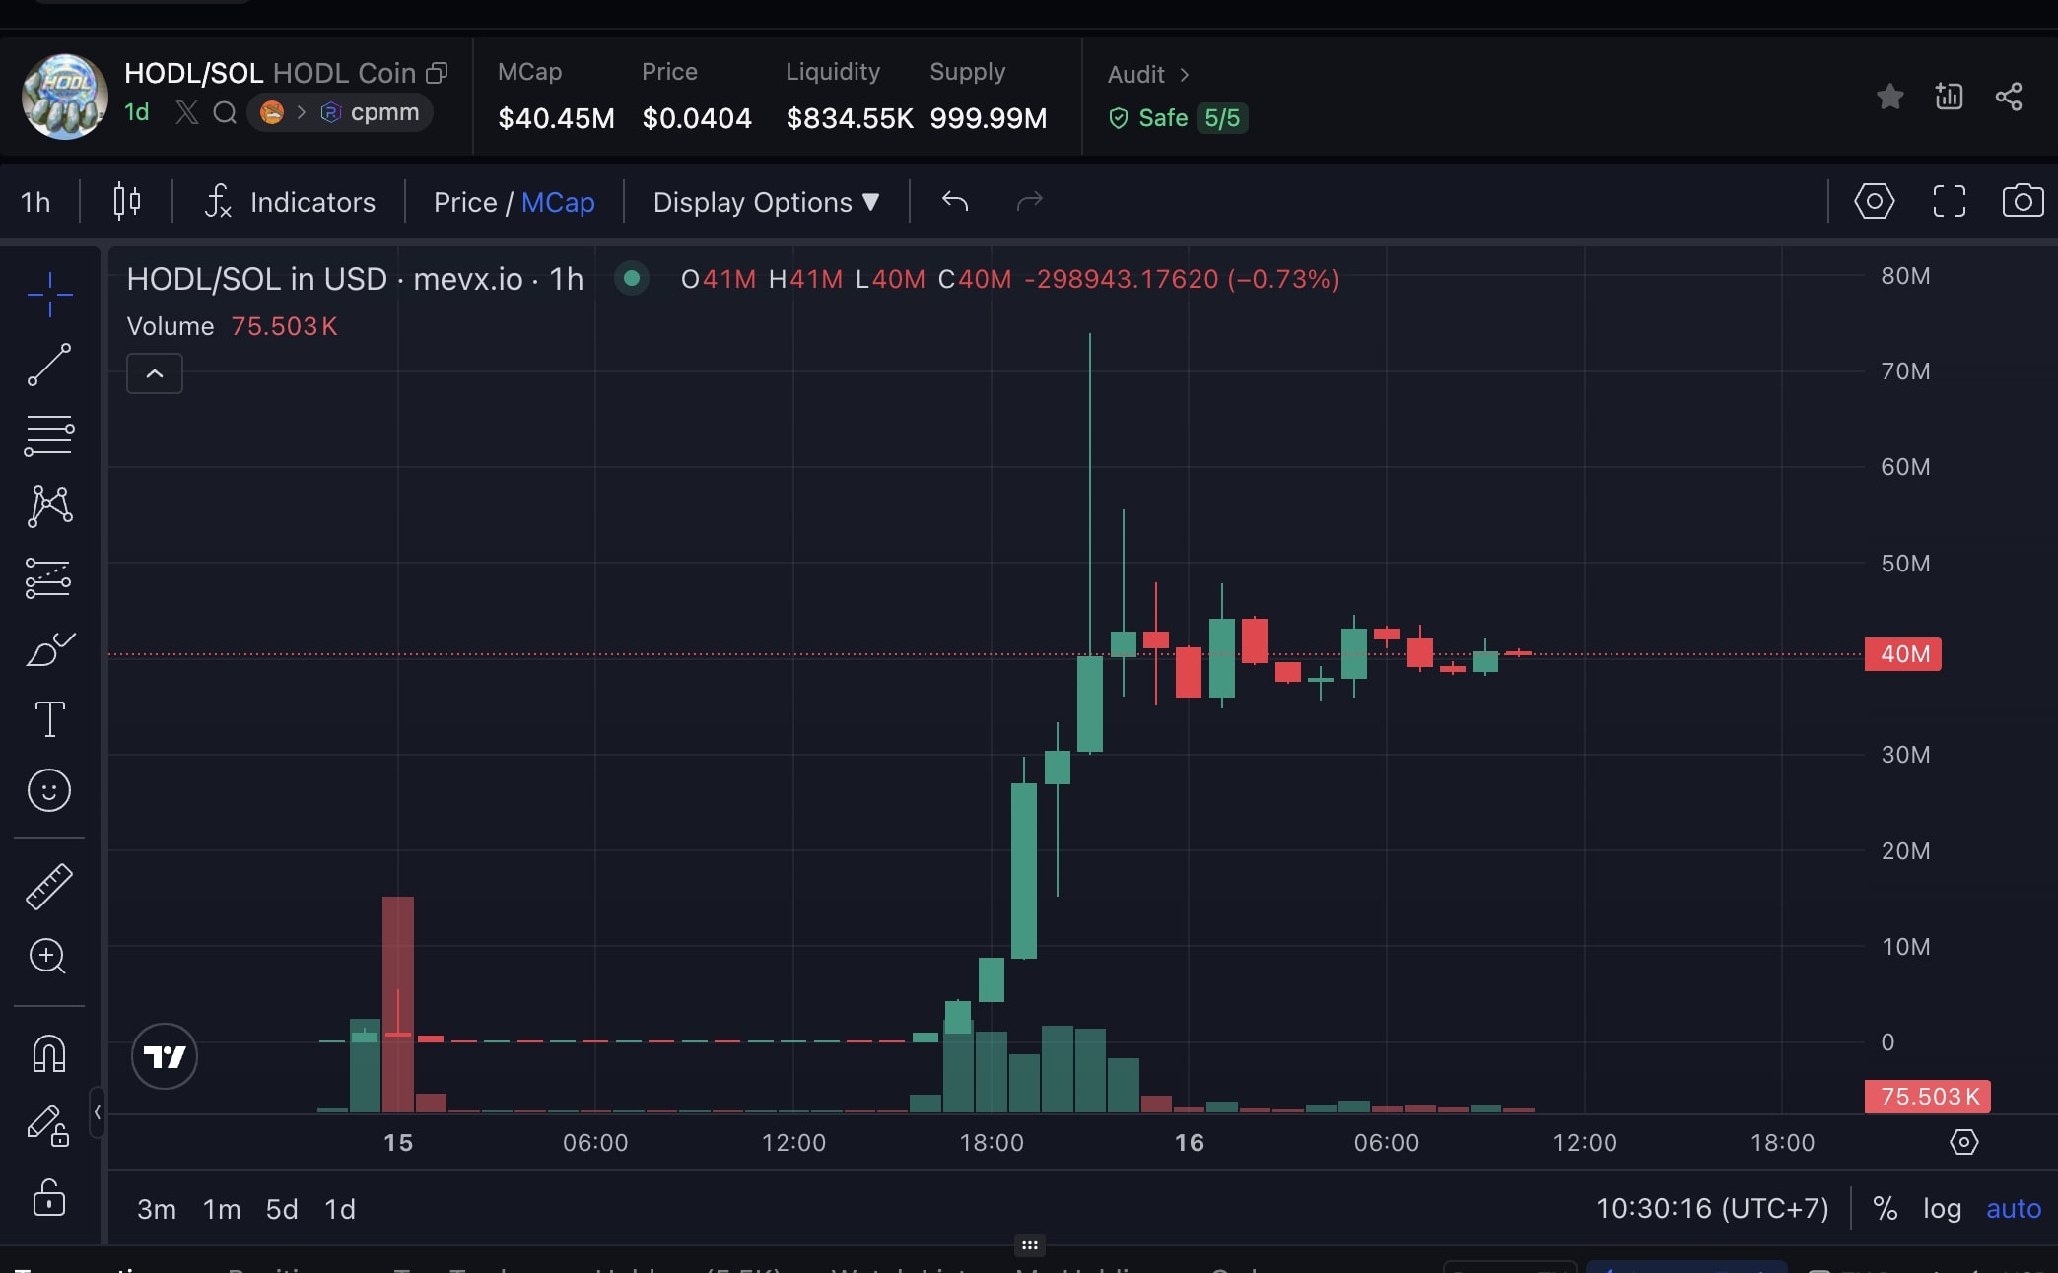The height and width of the screenshot is (1273, 2058).
Task: Toggle the green market status dot
Action: (632, 278)
